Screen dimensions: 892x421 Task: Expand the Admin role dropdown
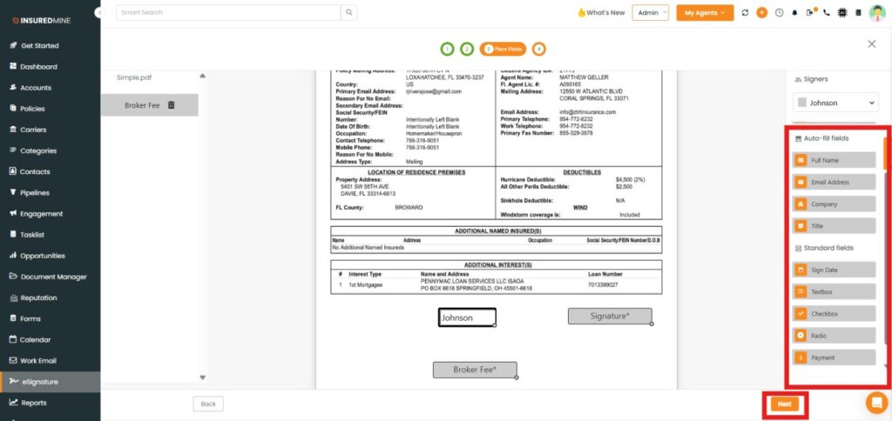click(651, 13)
